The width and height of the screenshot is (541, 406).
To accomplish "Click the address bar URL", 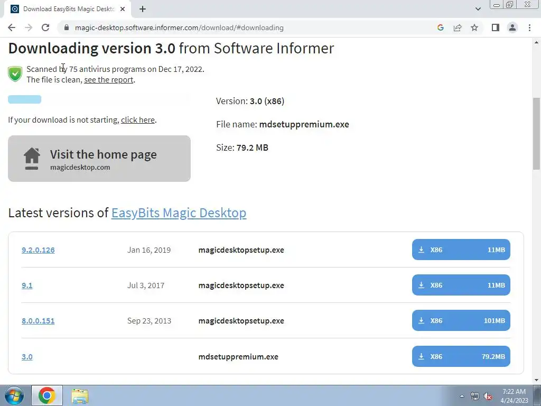I will [179, 27].
